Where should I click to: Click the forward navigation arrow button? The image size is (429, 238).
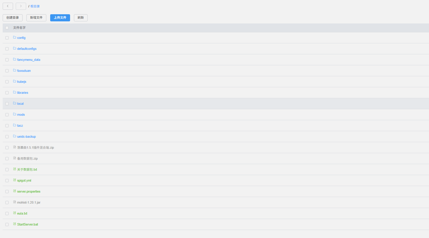coord(21,6)
